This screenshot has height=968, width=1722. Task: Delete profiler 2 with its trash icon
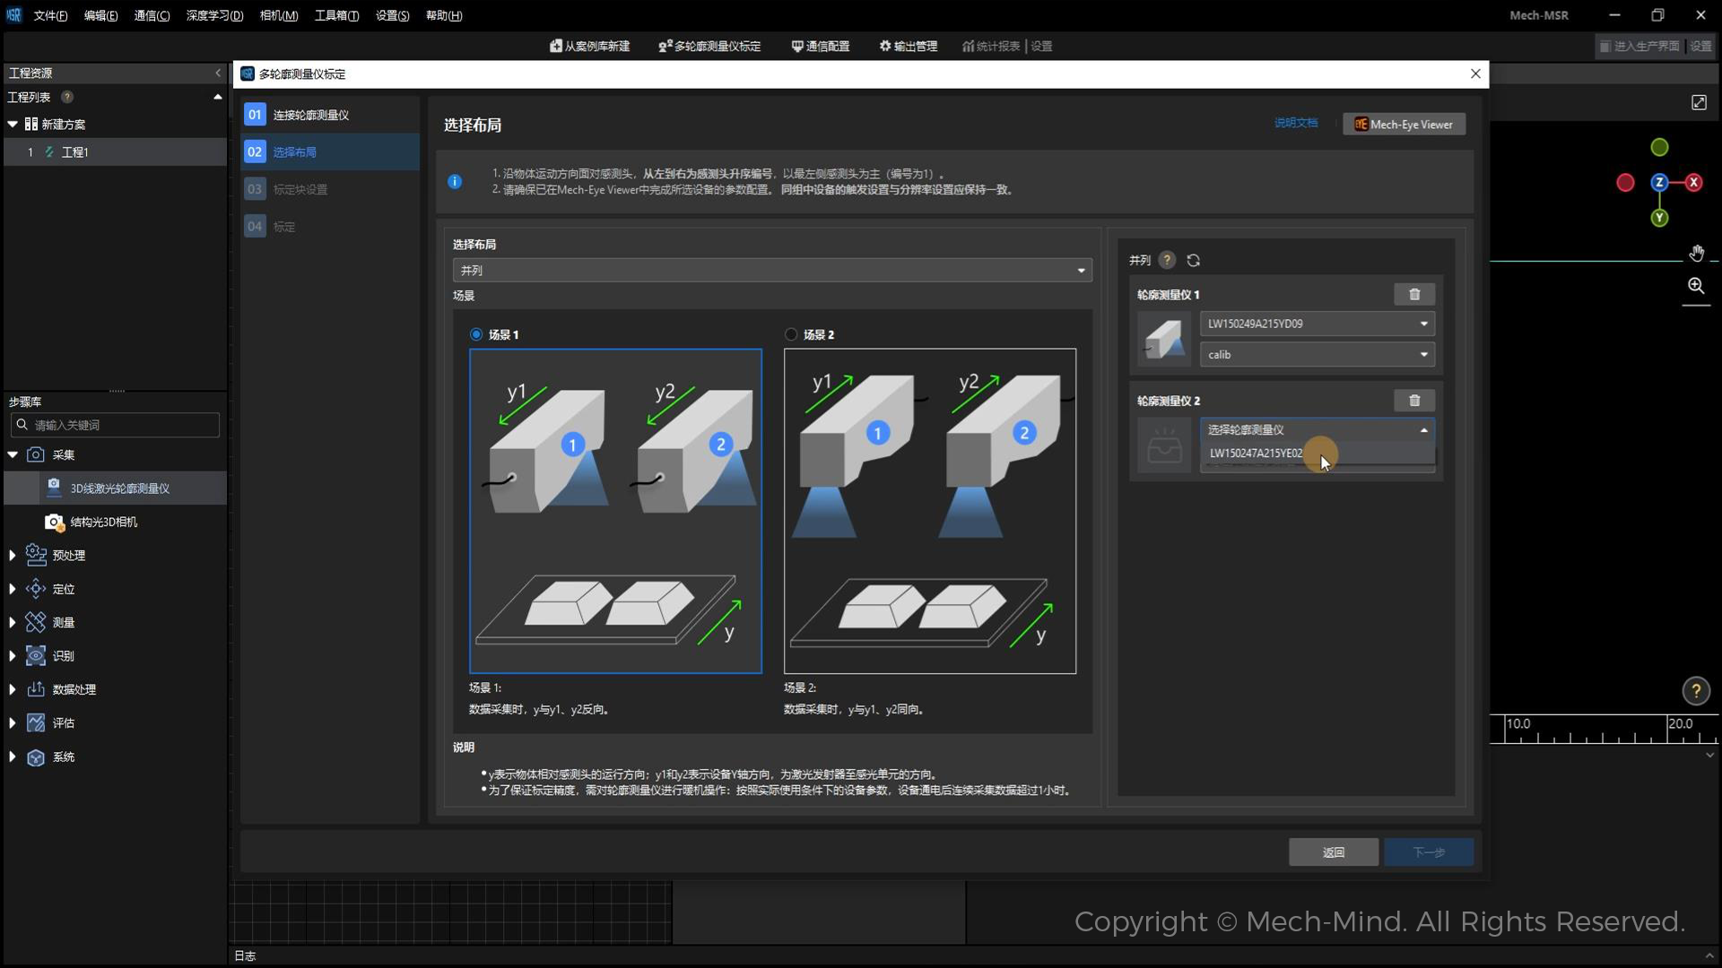(x=1414, y=401)
